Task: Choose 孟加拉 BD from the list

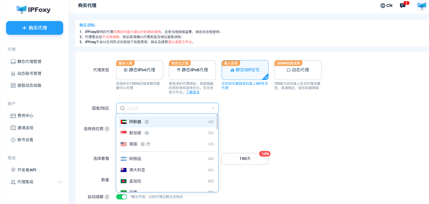Action: point(167,181)
